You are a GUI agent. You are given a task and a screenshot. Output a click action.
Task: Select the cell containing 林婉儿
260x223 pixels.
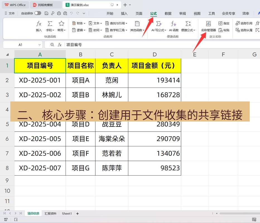tap(112, 95)
